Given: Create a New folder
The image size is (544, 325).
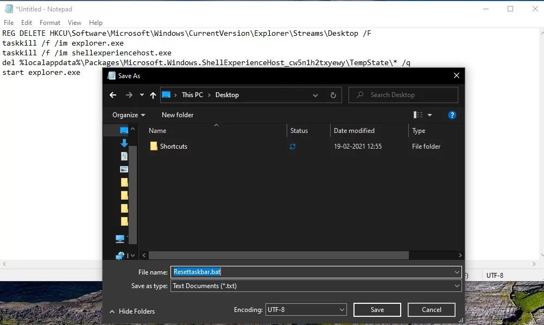Looking at the screenshot, I should (177, 114).
